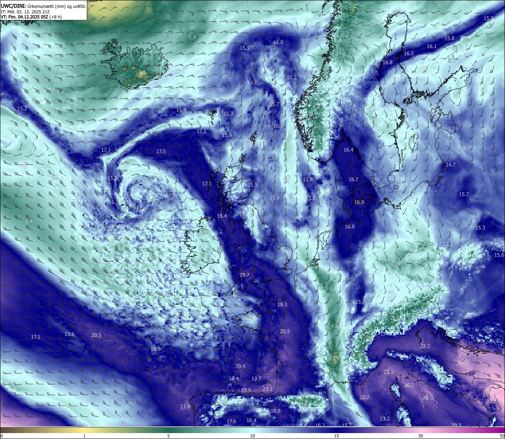This screenshot has width=505, height=439.
Task: Click the 'VT: Fim. 04.12.2025 05Z (+8 h)' line
Action: coord(31,17)
